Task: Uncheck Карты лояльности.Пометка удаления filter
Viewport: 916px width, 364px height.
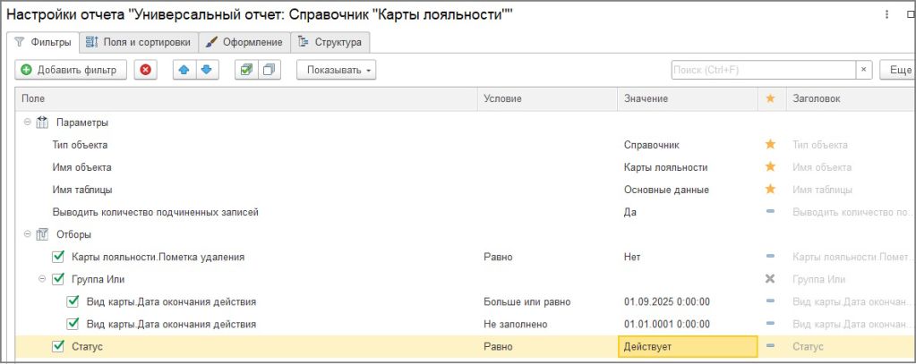Action: pos(58,256)
